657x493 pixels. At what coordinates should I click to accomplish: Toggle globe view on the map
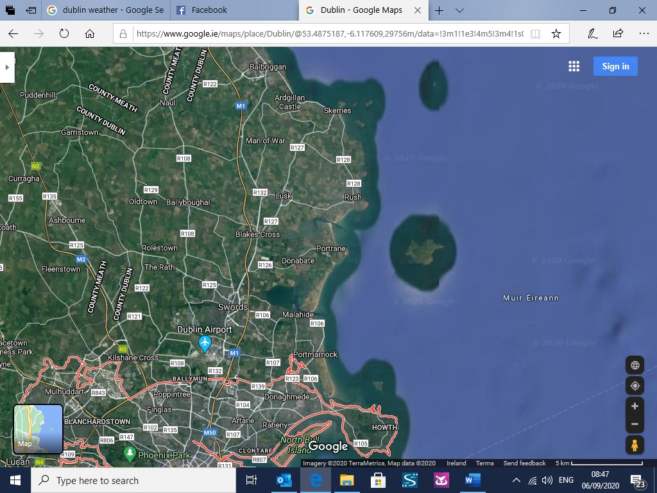tap(635, 365)
